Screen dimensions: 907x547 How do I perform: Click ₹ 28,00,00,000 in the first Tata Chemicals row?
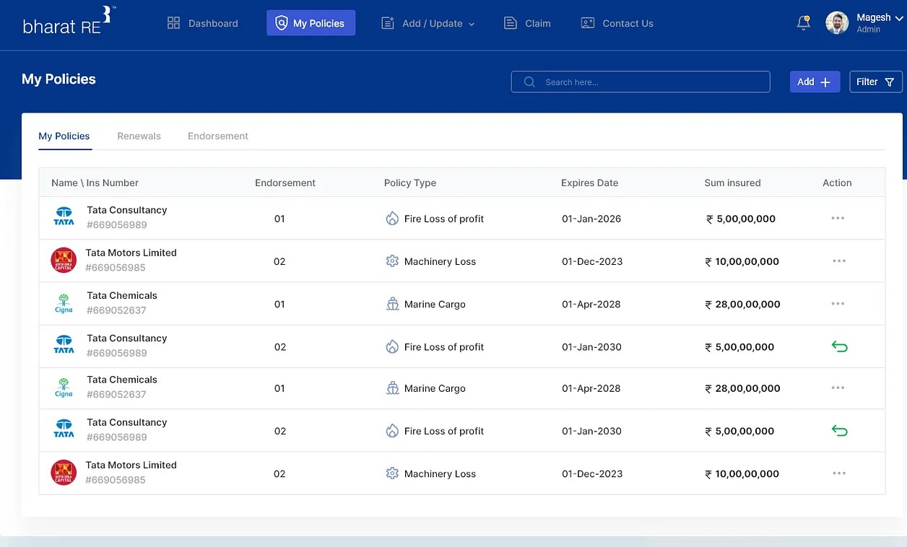click(x=742, y=304)
